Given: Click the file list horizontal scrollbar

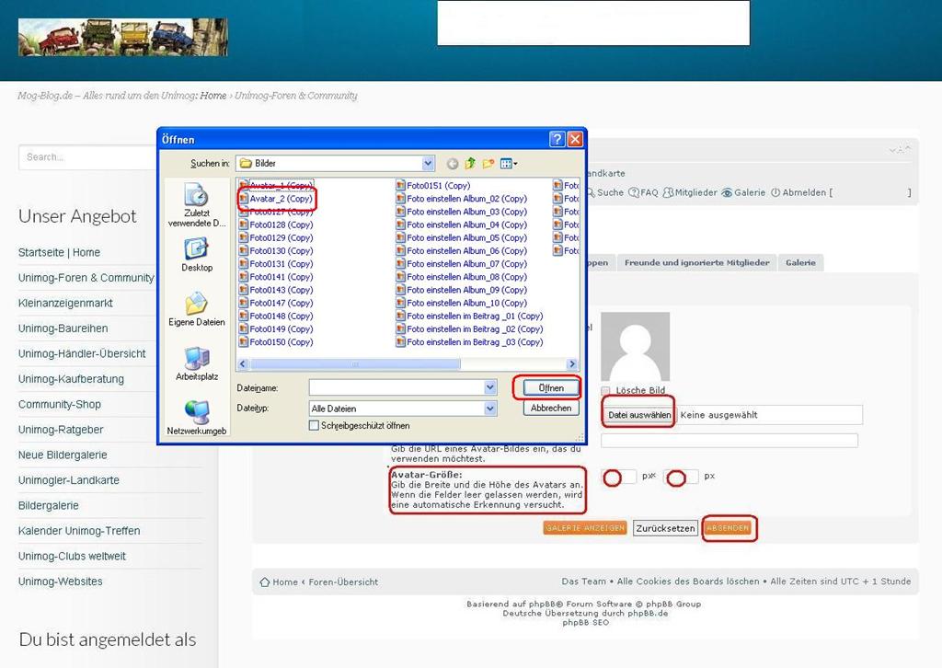Looking at the screenshot, I should click(x=407, y=364).
